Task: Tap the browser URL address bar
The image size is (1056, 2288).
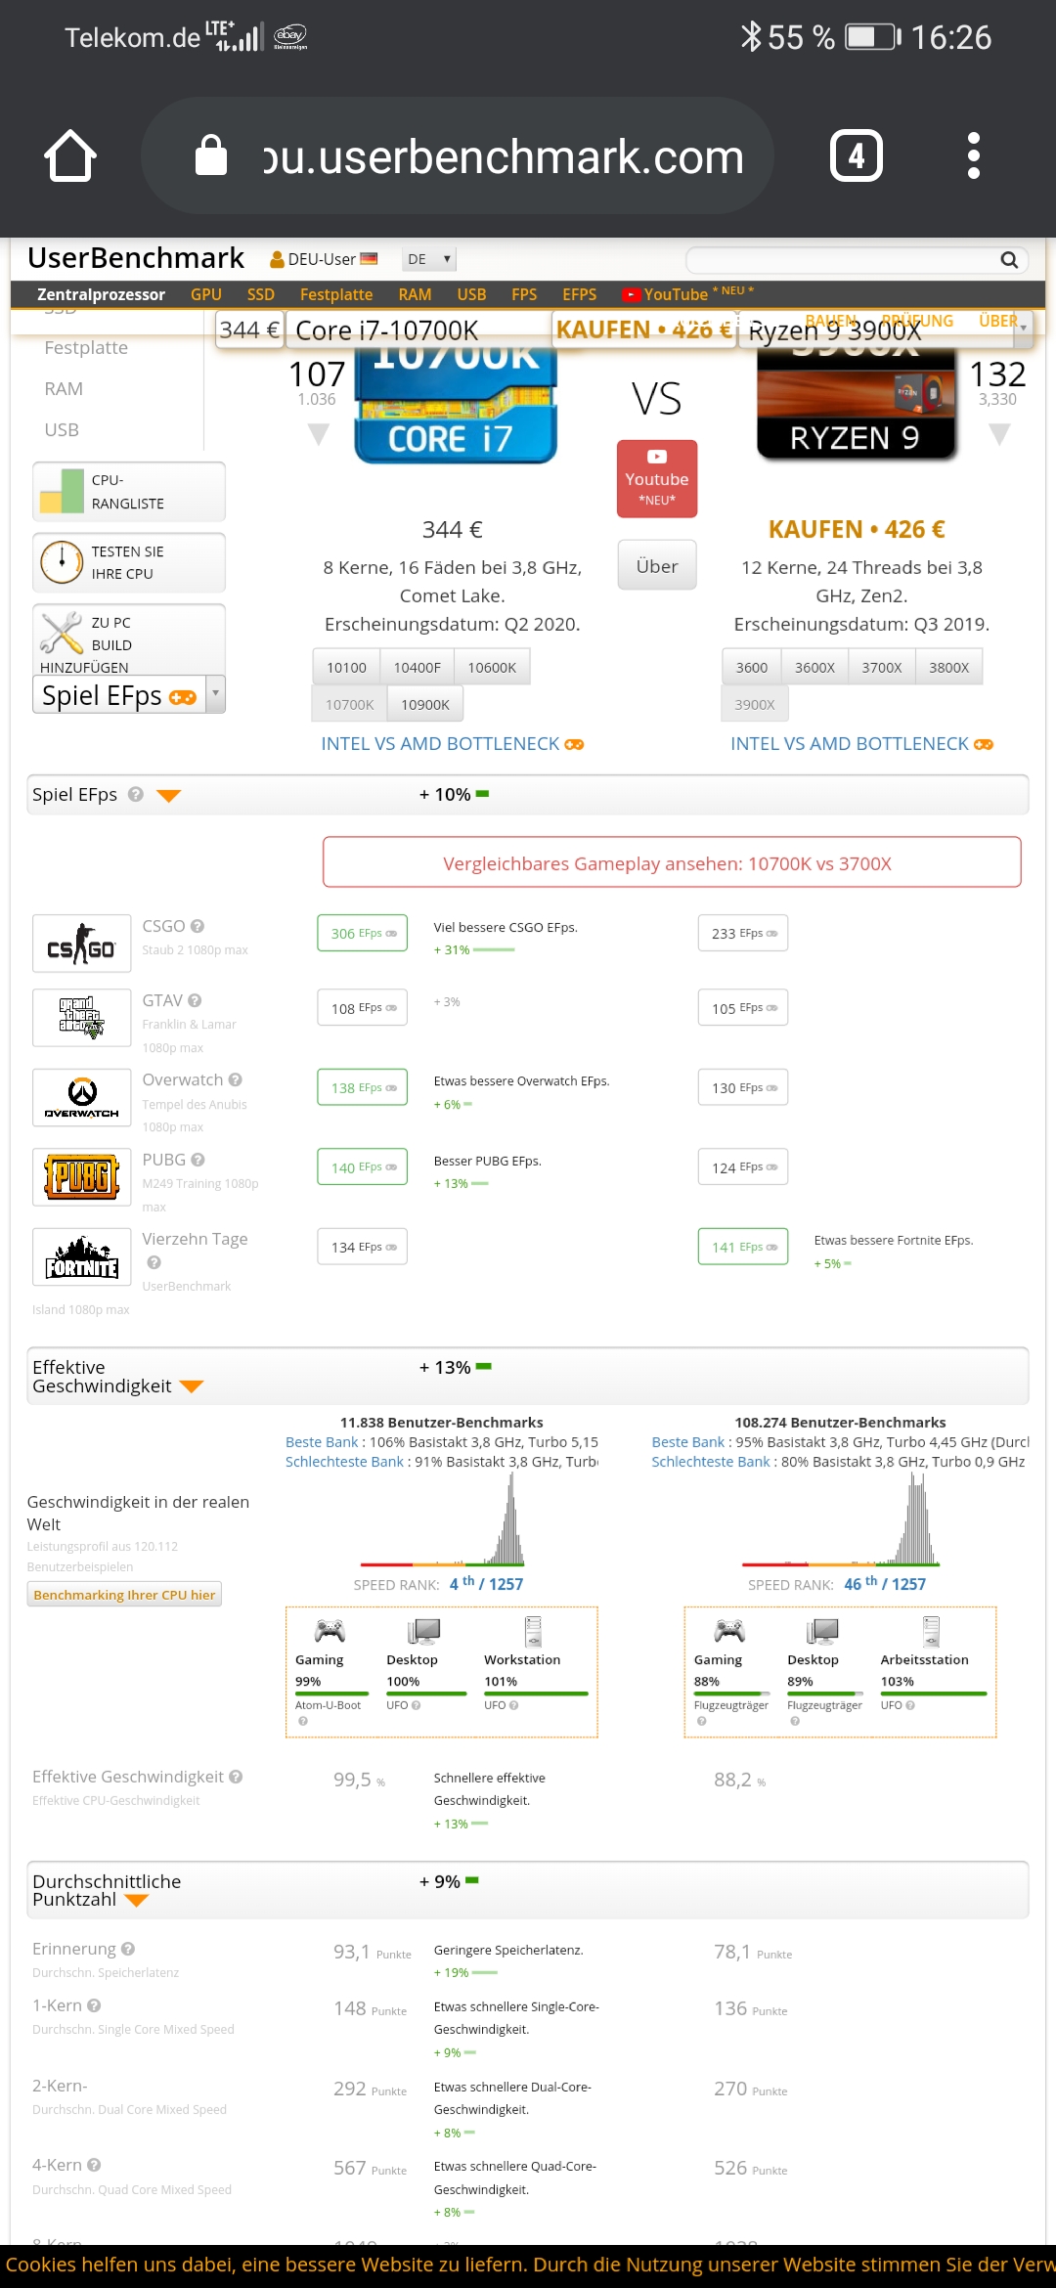Action: tap(458, 155)
